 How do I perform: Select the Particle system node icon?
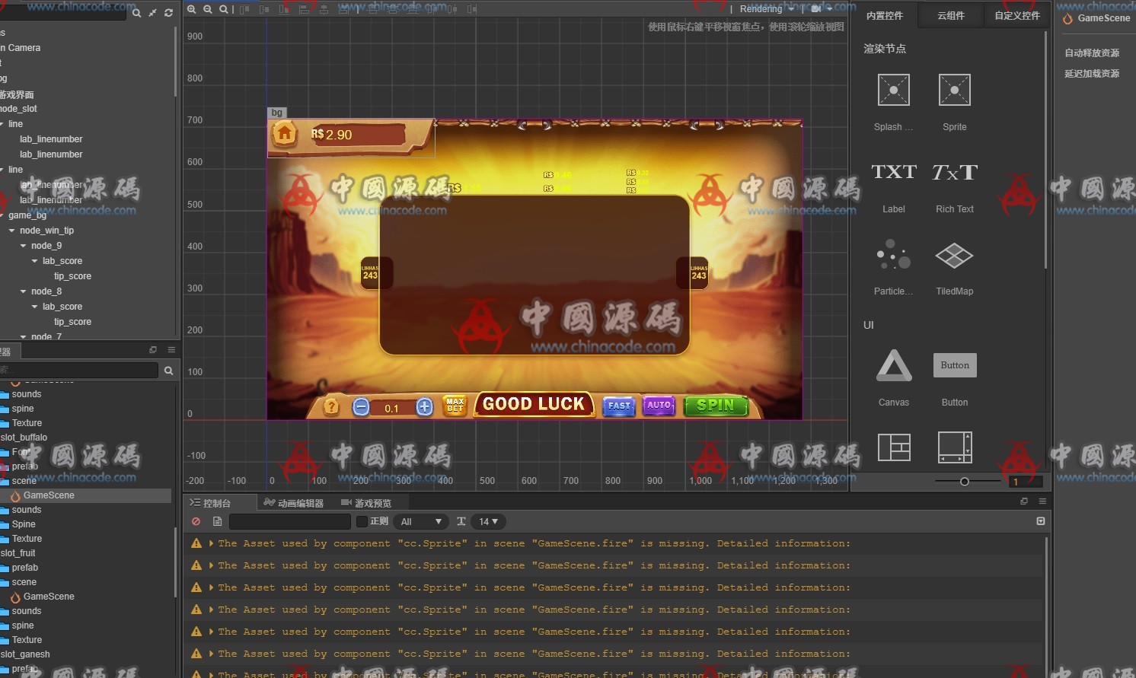point(893,256)
